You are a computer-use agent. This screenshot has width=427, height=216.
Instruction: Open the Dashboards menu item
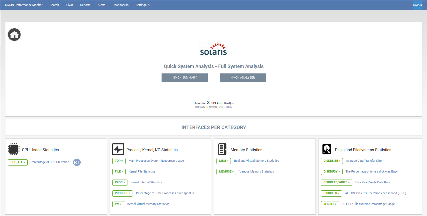pos(121,5)
